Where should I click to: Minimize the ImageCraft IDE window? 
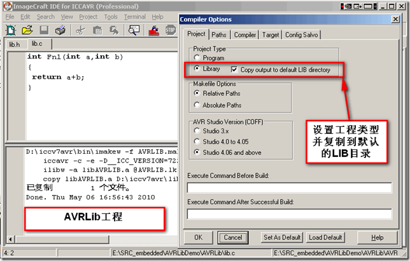point(383,6)
